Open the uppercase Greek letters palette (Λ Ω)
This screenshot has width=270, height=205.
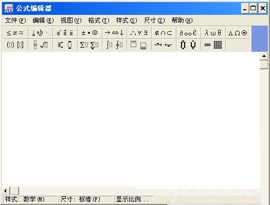pos(238,33)
